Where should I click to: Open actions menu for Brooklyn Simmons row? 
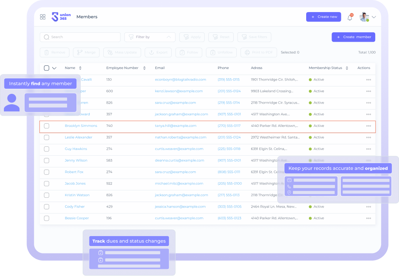[x=368, y=126]
